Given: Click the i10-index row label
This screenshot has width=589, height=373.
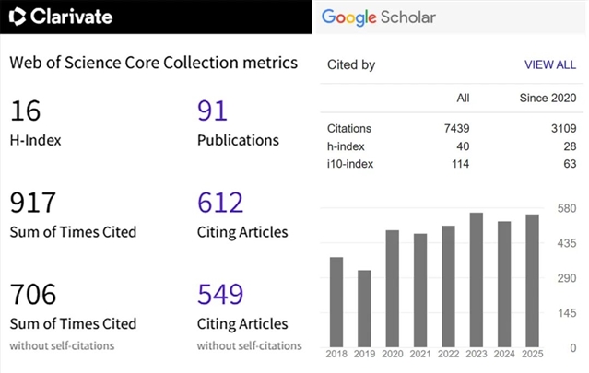Looking at the screenshot, I should click(x=351, y=164).
